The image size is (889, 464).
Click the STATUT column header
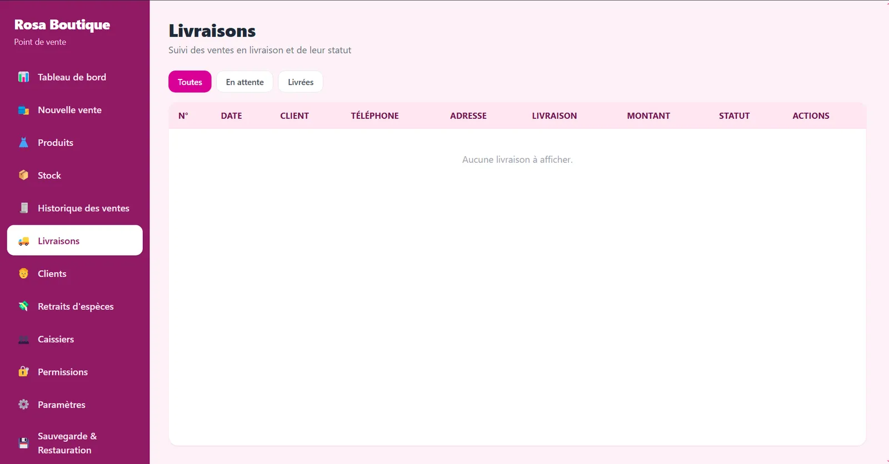(735, 116)
